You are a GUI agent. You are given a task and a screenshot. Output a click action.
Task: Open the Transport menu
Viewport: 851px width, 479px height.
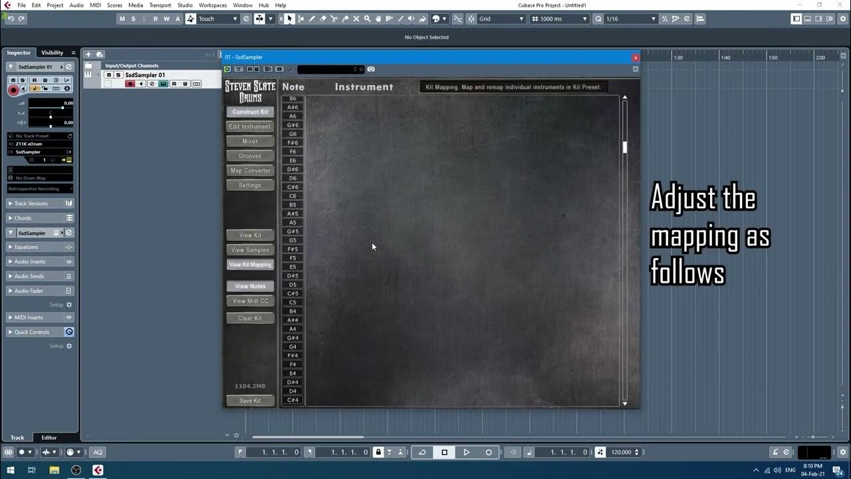(x=160, y=5)
